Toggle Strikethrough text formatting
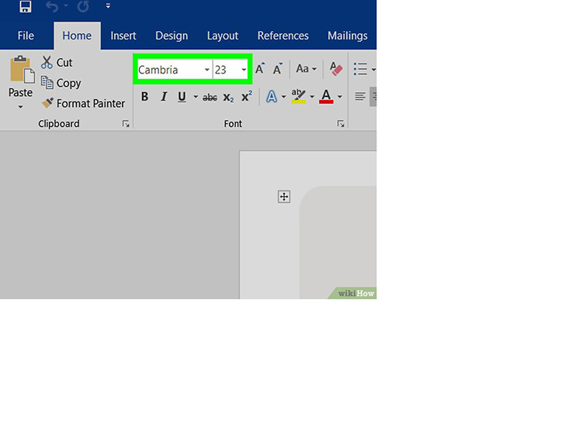Image resolution: width=565 pixels, height=423 pixels. click(x=210, y=97)
